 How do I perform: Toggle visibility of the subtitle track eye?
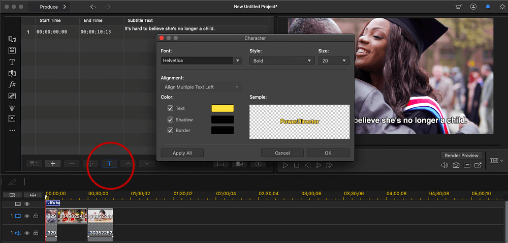pyautogui.click(x=27, y=204)
